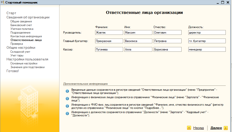This screenshot has height=132, width=232.
Task: Select the Складской учет step
Action: (20, 52)
